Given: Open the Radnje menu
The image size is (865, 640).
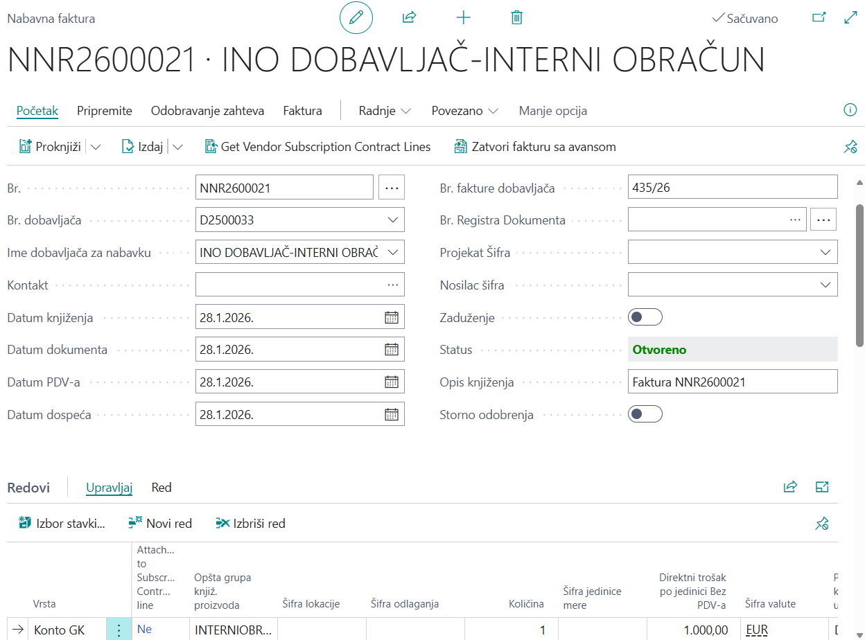Looking at the screenshot, I should pos(385,111).
